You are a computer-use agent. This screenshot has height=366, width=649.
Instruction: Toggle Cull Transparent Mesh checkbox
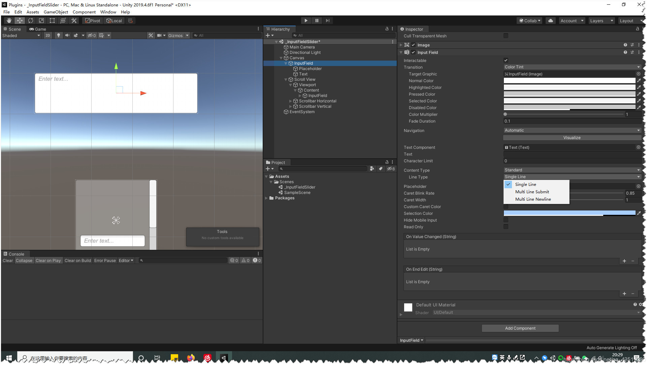[506, 36]
